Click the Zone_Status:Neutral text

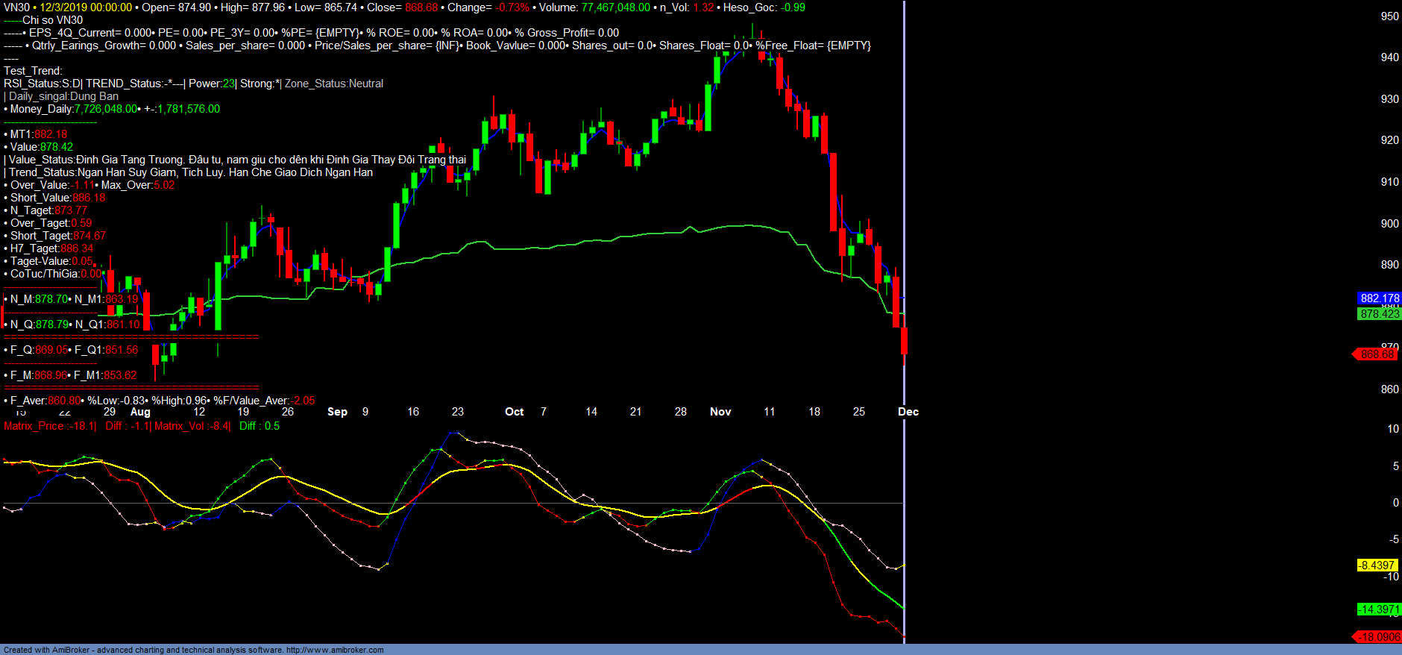334,84
